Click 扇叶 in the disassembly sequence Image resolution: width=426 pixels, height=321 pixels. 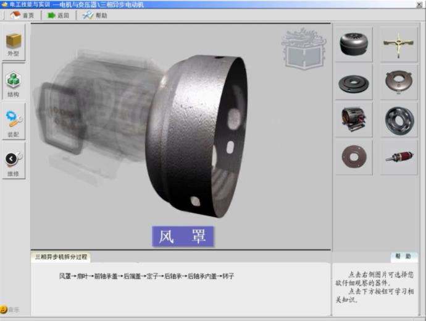(82, 276)
